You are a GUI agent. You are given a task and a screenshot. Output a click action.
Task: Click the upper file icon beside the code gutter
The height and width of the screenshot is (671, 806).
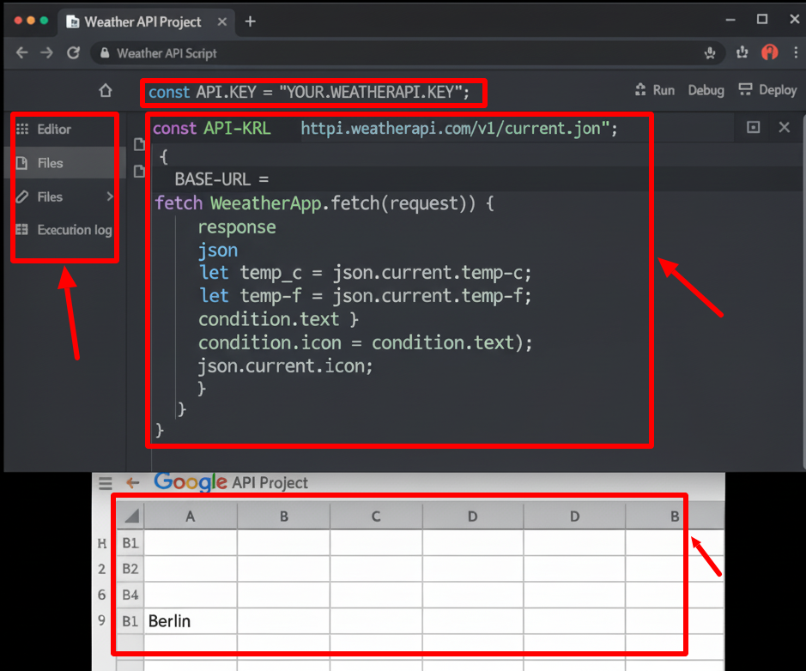click(139, 144)
